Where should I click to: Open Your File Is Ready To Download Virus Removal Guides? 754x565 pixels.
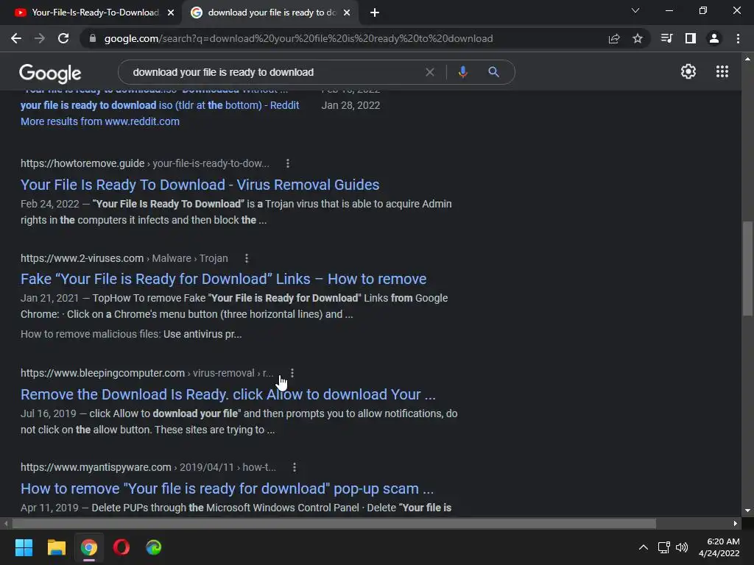(x=200, y=185)
